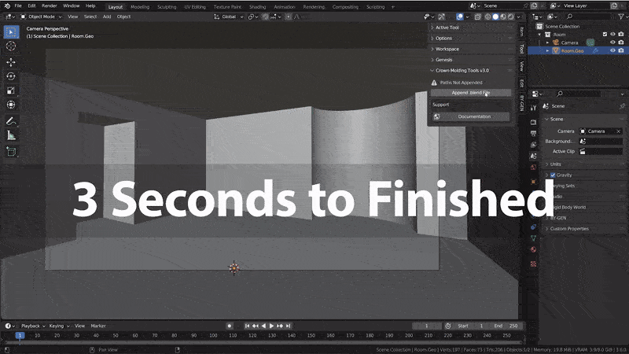The width and height of the screenshot is (629, 354).
Task: Click the Append .blend File button
Action: [x=470, y=93]
